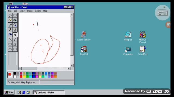Launch Internet Explorer from quick launch
This screenshot has height=97, width=174.
(x=24, y=92)
